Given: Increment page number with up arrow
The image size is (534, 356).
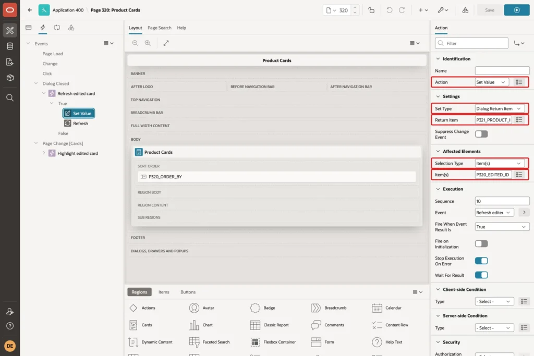Looking at the screenshot, I should coord(355,7).
